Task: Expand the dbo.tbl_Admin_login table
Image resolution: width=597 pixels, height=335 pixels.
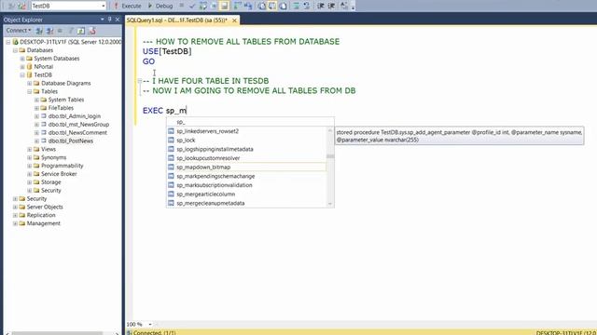Action: click(x=37, y=116)
